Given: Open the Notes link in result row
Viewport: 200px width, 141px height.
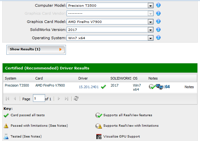Looking at the screenshot, I should 189,87.
